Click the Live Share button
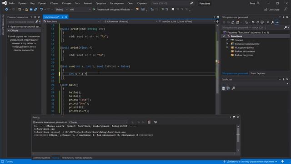The height and width of the screenshot is (164, 291). (x=272, y=10)
